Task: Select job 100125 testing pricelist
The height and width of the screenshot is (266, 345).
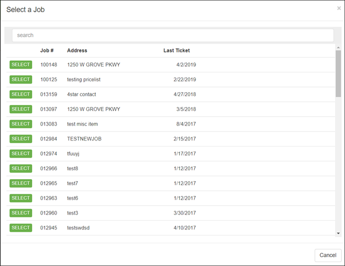Action: (20, 80)
